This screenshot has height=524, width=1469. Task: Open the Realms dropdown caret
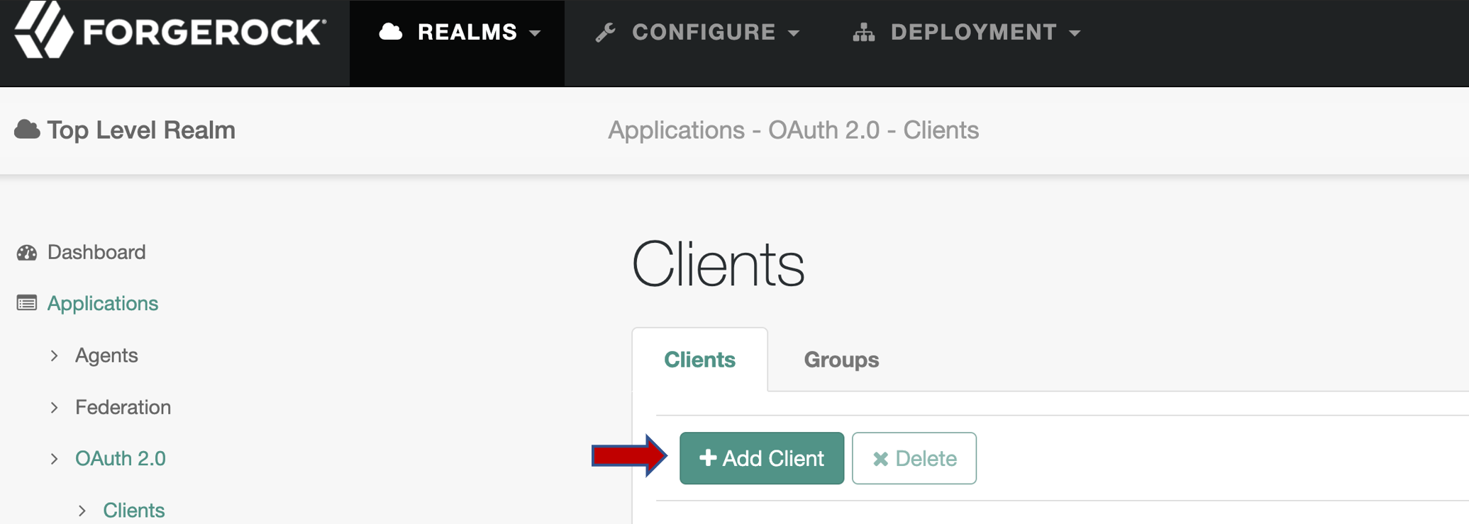point(536,33)
